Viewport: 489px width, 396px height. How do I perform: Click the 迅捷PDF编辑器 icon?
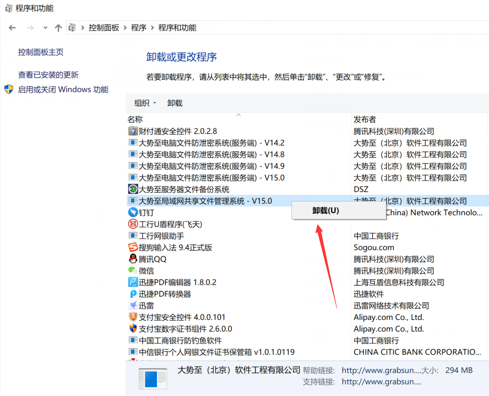(133, 282)
